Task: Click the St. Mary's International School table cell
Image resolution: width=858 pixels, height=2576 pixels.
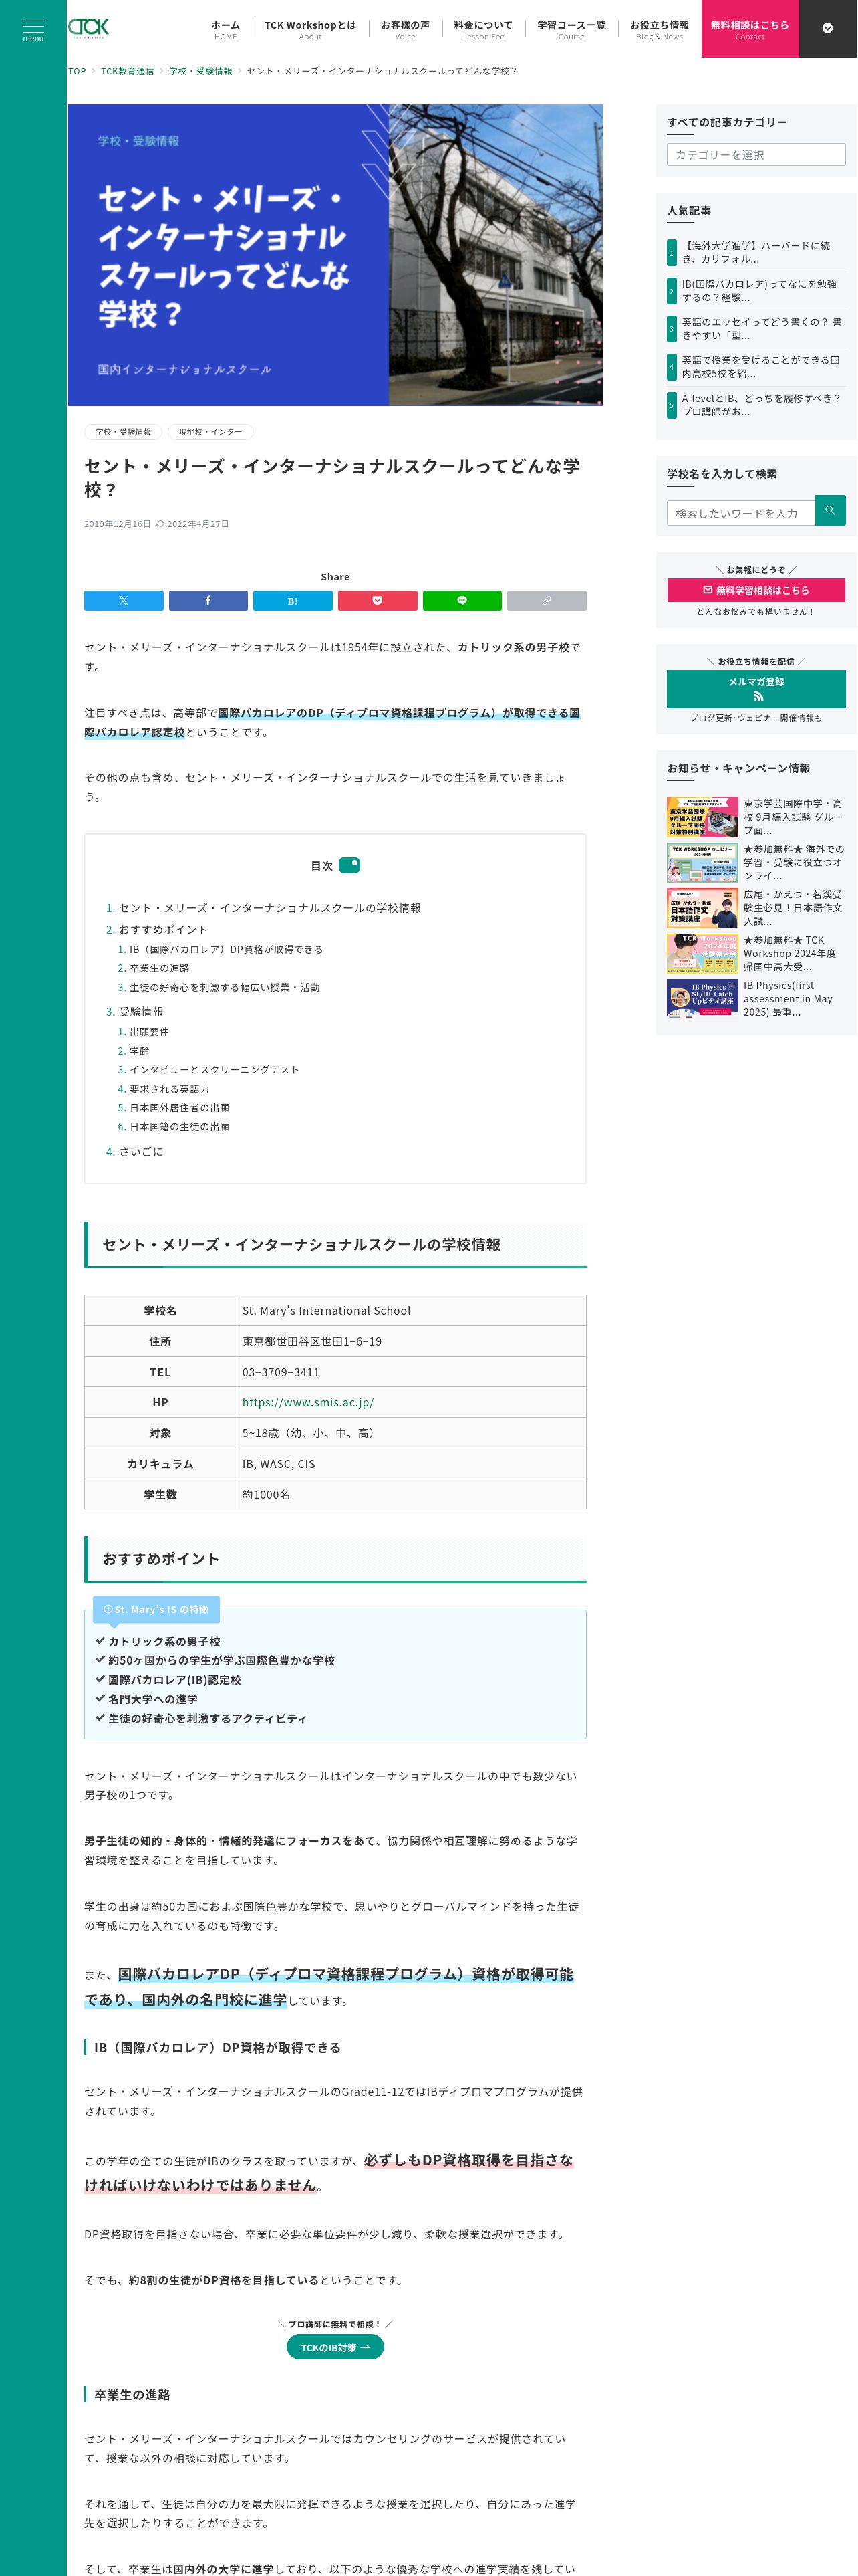Action: coord(410,1311)
